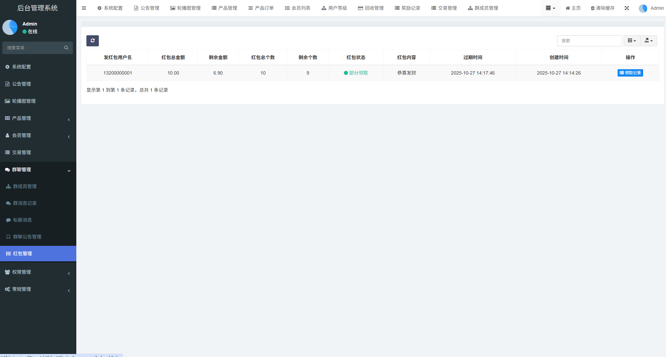
Task: Open 群成员管理 in the sidebar
Action: 25,186
